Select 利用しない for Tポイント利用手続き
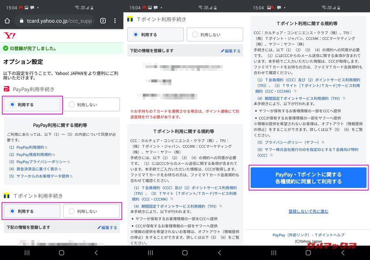Viewport: 370px width, 260px height. click(91, 211)
